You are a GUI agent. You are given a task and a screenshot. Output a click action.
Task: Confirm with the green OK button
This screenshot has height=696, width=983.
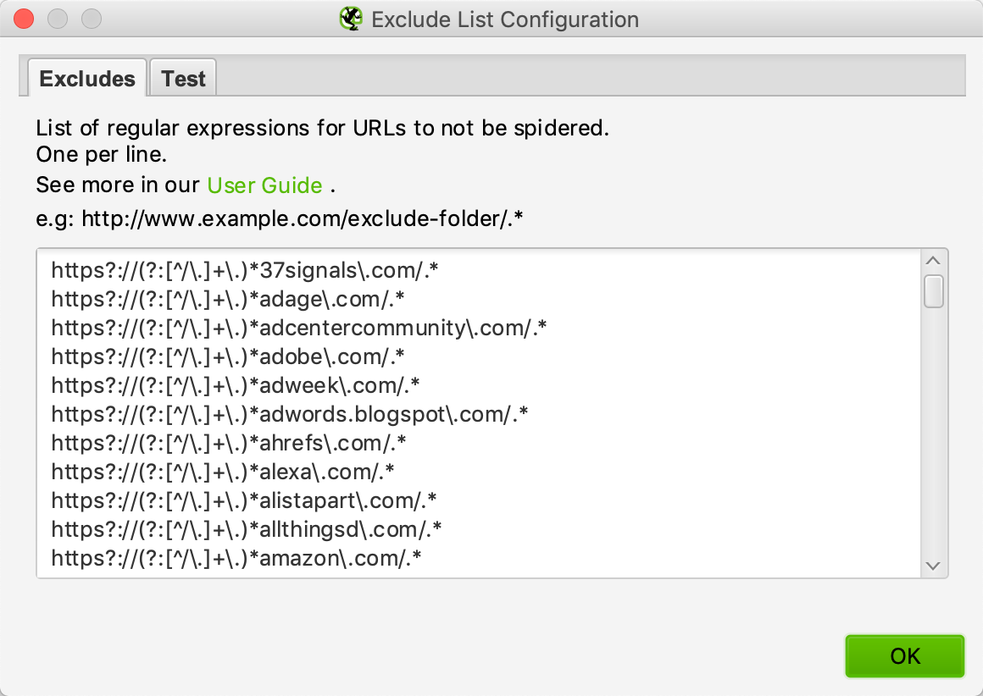coord(905,656)
